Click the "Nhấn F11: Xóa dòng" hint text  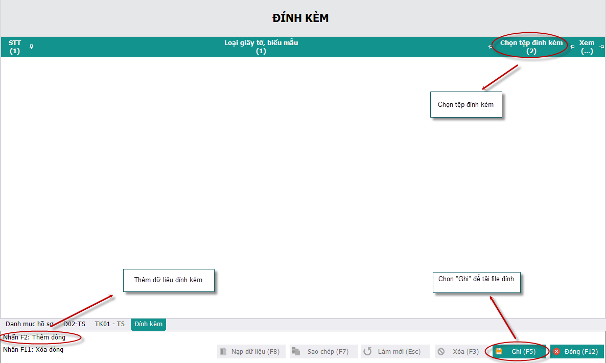[33, 350]
